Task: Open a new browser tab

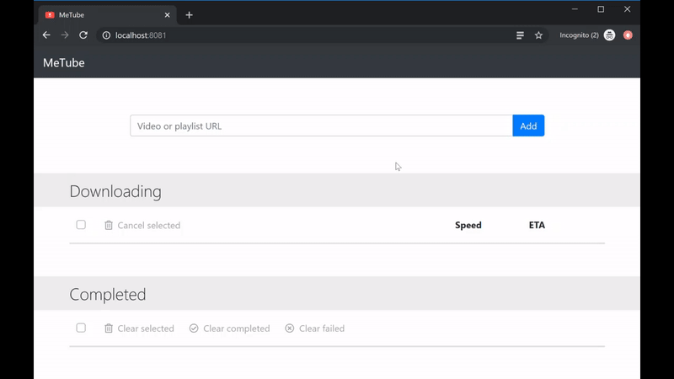Action: (x=190, y=15)
